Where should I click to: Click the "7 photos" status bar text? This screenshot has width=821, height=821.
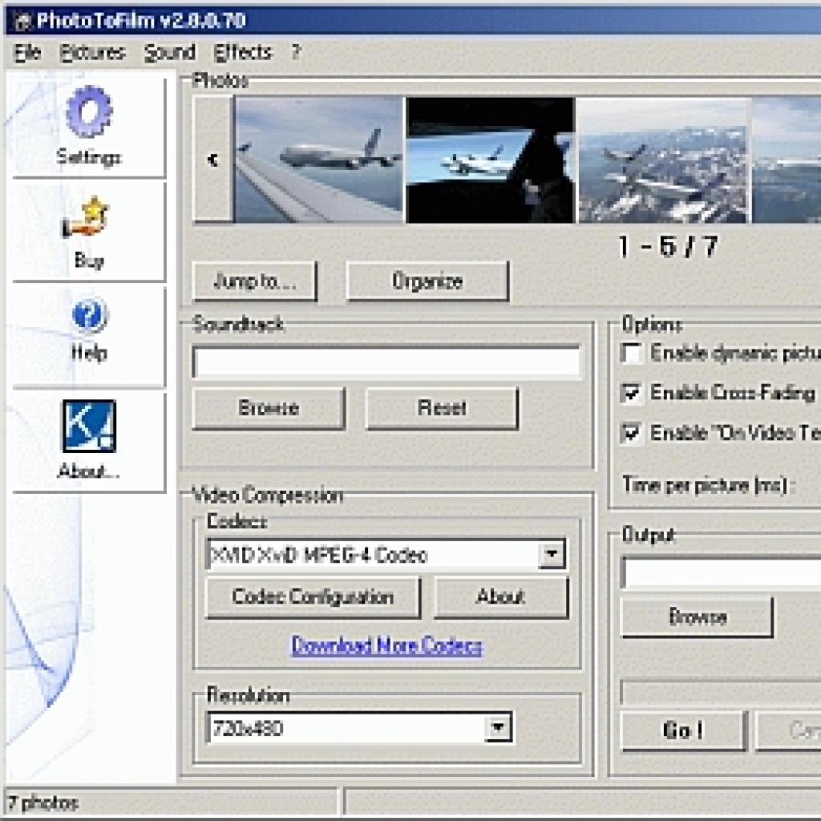[43, 803]
